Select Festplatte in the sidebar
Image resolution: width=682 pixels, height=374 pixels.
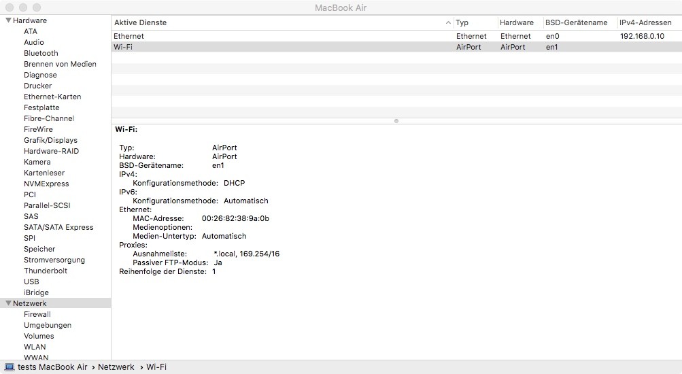(x=41, y=107)
